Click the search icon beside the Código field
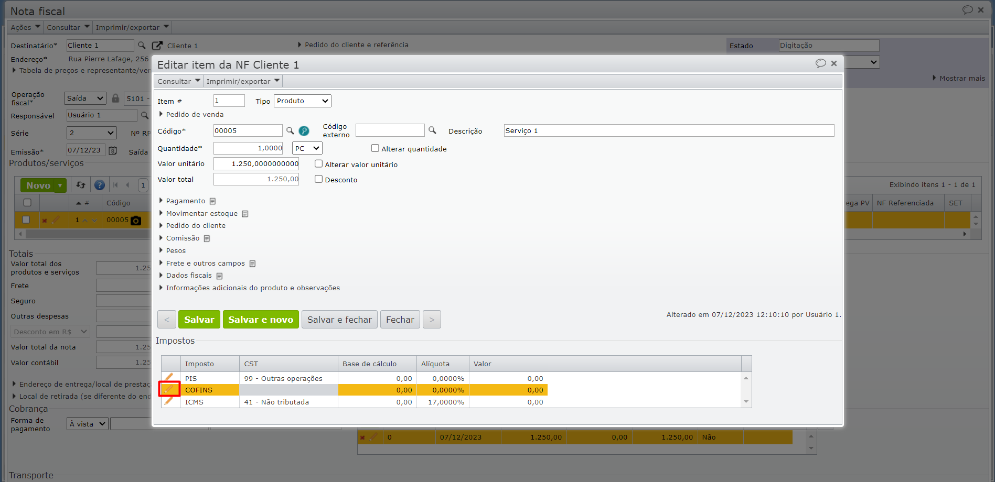 290,130
